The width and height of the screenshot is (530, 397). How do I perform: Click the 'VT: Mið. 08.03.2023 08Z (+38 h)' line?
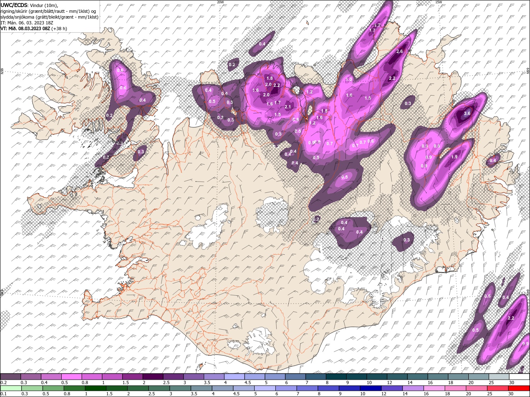tap(34, 28)
